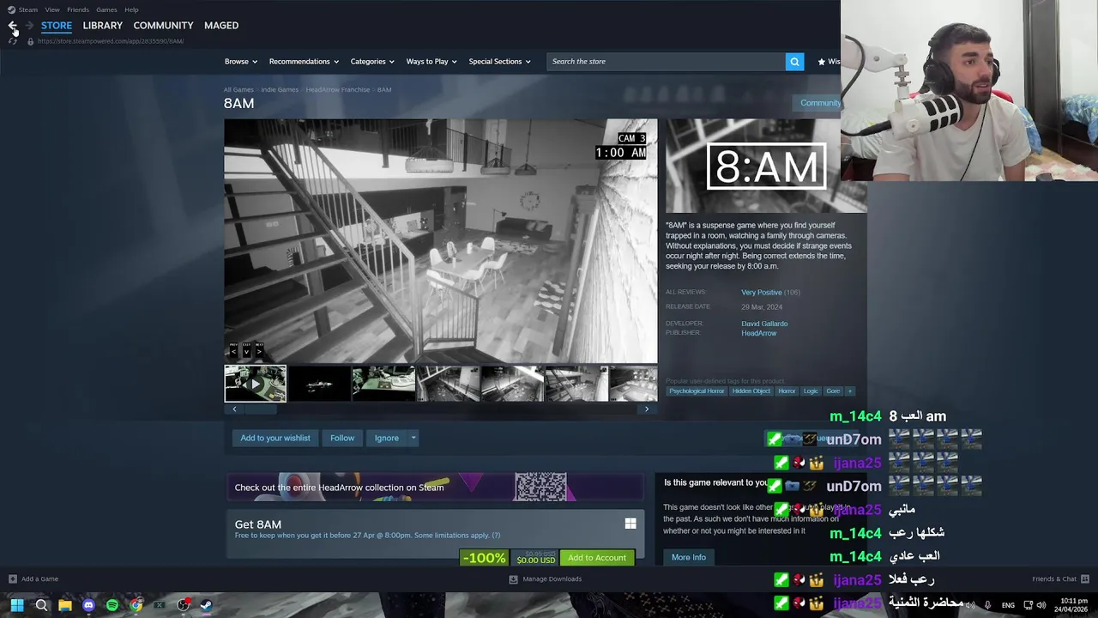Go to the STORE tab
The image size is (1098, 618).
(57, 26)
